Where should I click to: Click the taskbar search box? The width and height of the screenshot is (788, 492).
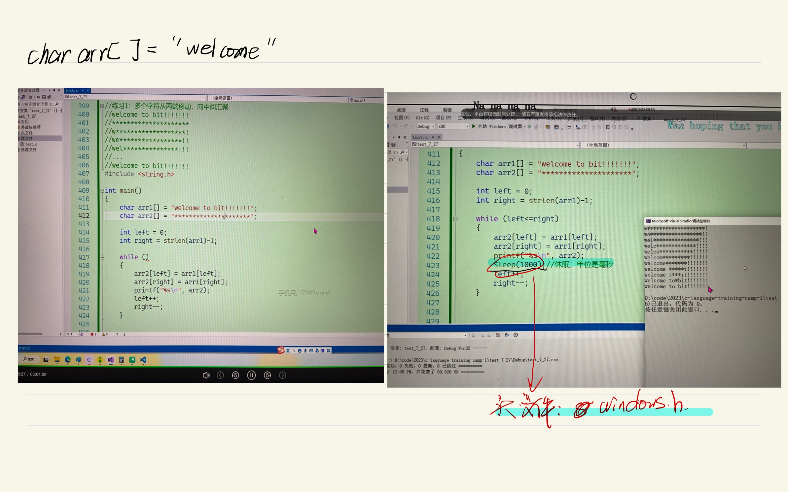29,359
